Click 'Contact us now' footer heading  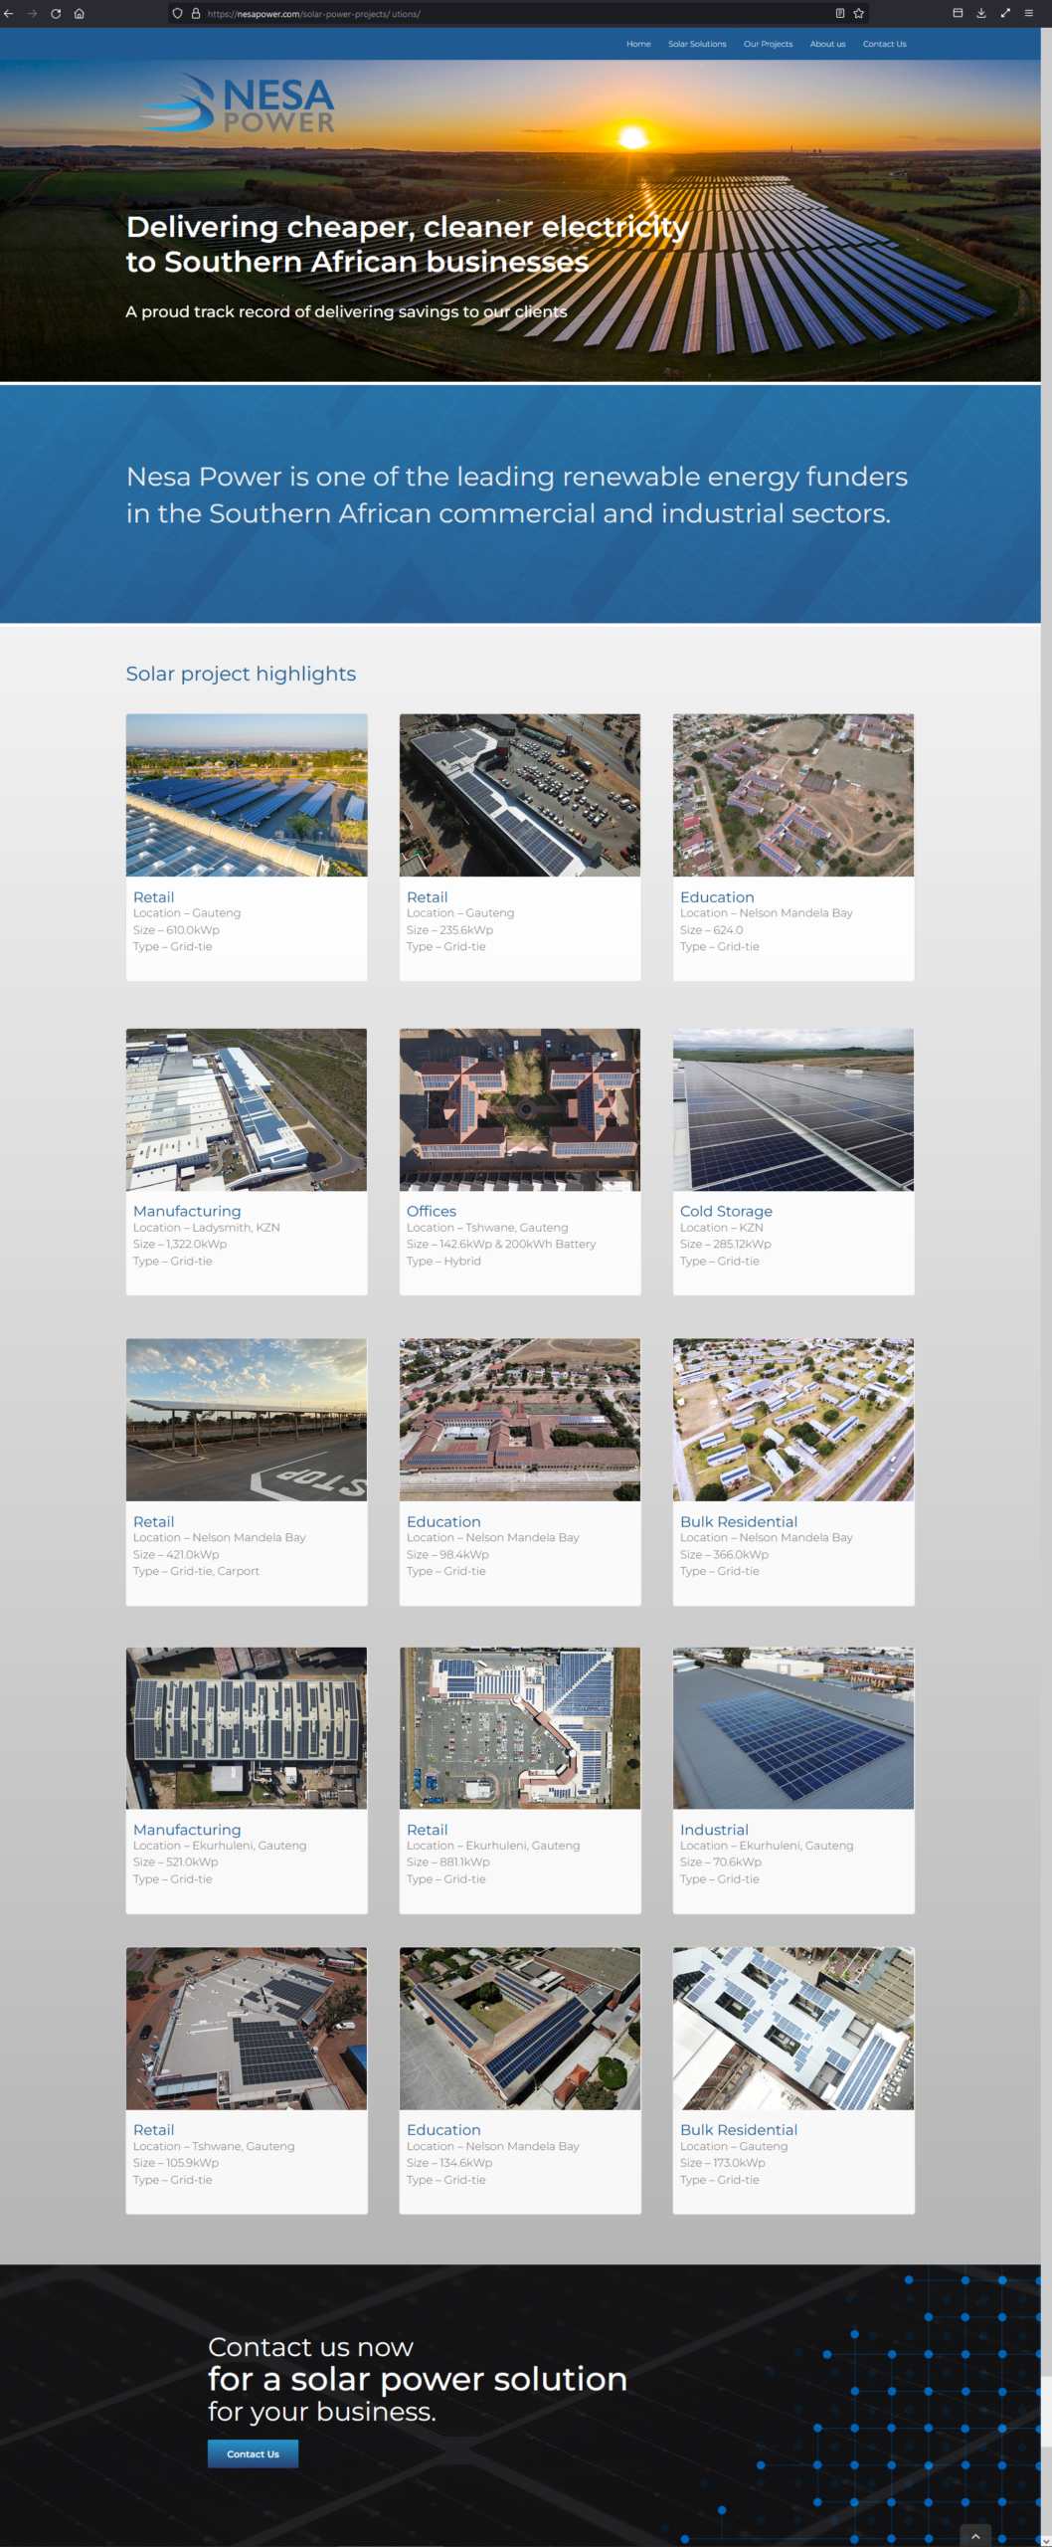[x=310, y=2347]
